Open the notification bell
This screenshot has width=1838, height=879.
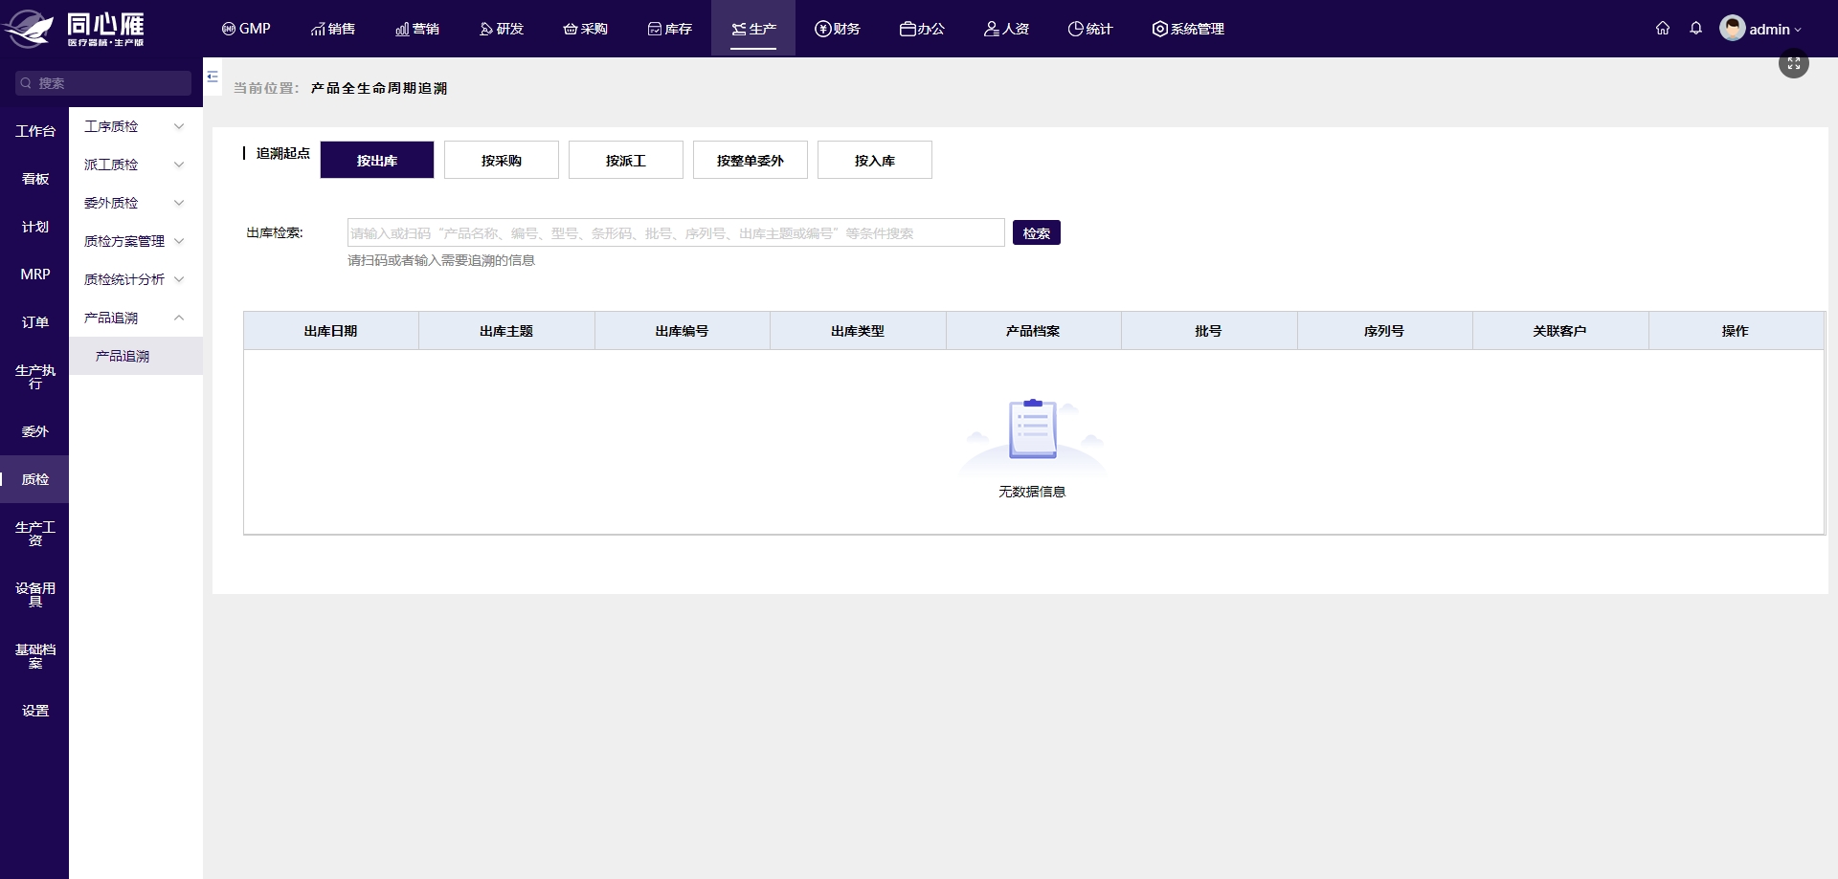(1696, 29)
